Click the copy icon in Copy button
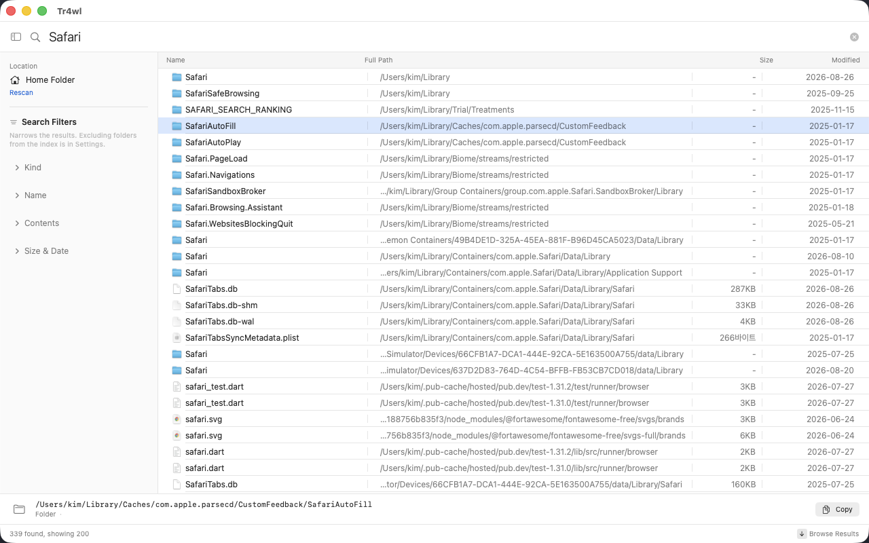Screen dimensions: 869x543 tap(826, 509)
